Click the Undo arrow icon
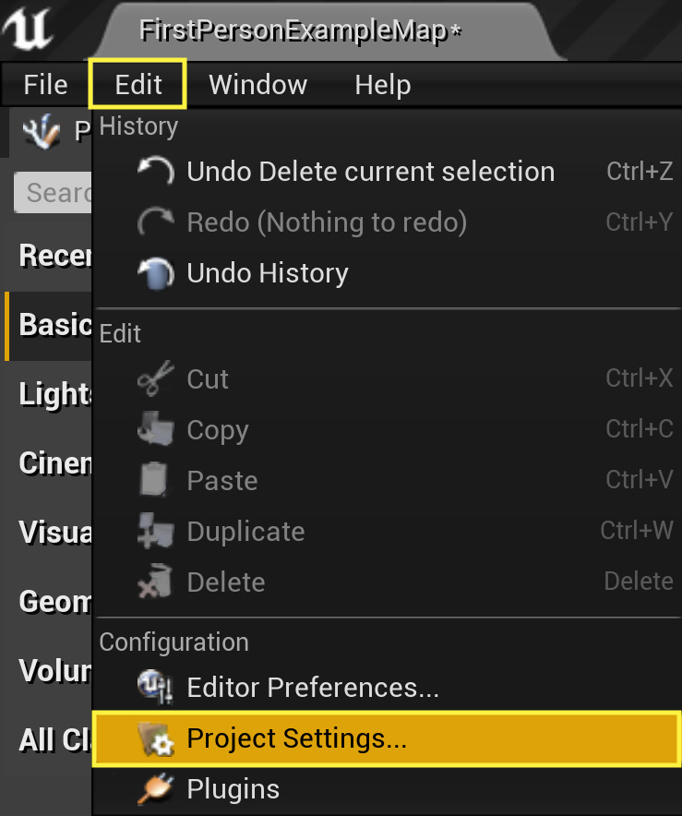The width and height of the screenshot is (682, 816). [x=155, y=172]
